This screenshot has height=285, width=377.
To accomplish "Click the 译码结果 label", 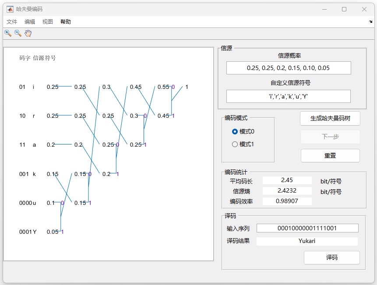I will click(x=238, y=241).
